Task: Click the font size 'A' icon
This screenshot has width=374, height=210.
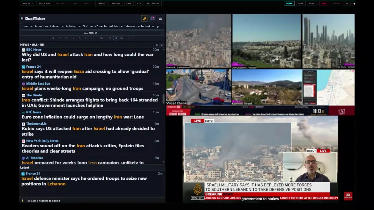Action: pos(53,38)
